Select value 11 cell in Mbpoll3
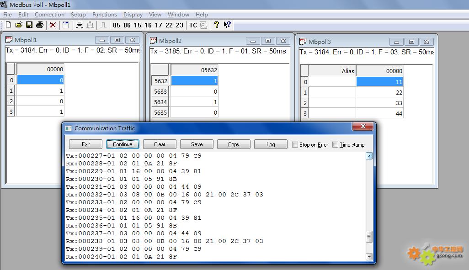The image size is (469, 270). (379, 82)
